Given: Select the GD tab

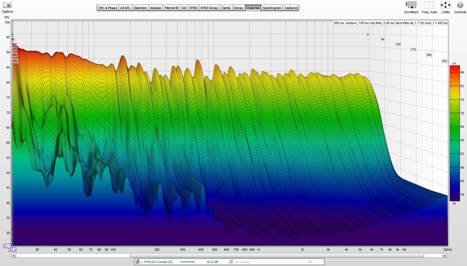Looking at the screenshot, I should (184, 8).
